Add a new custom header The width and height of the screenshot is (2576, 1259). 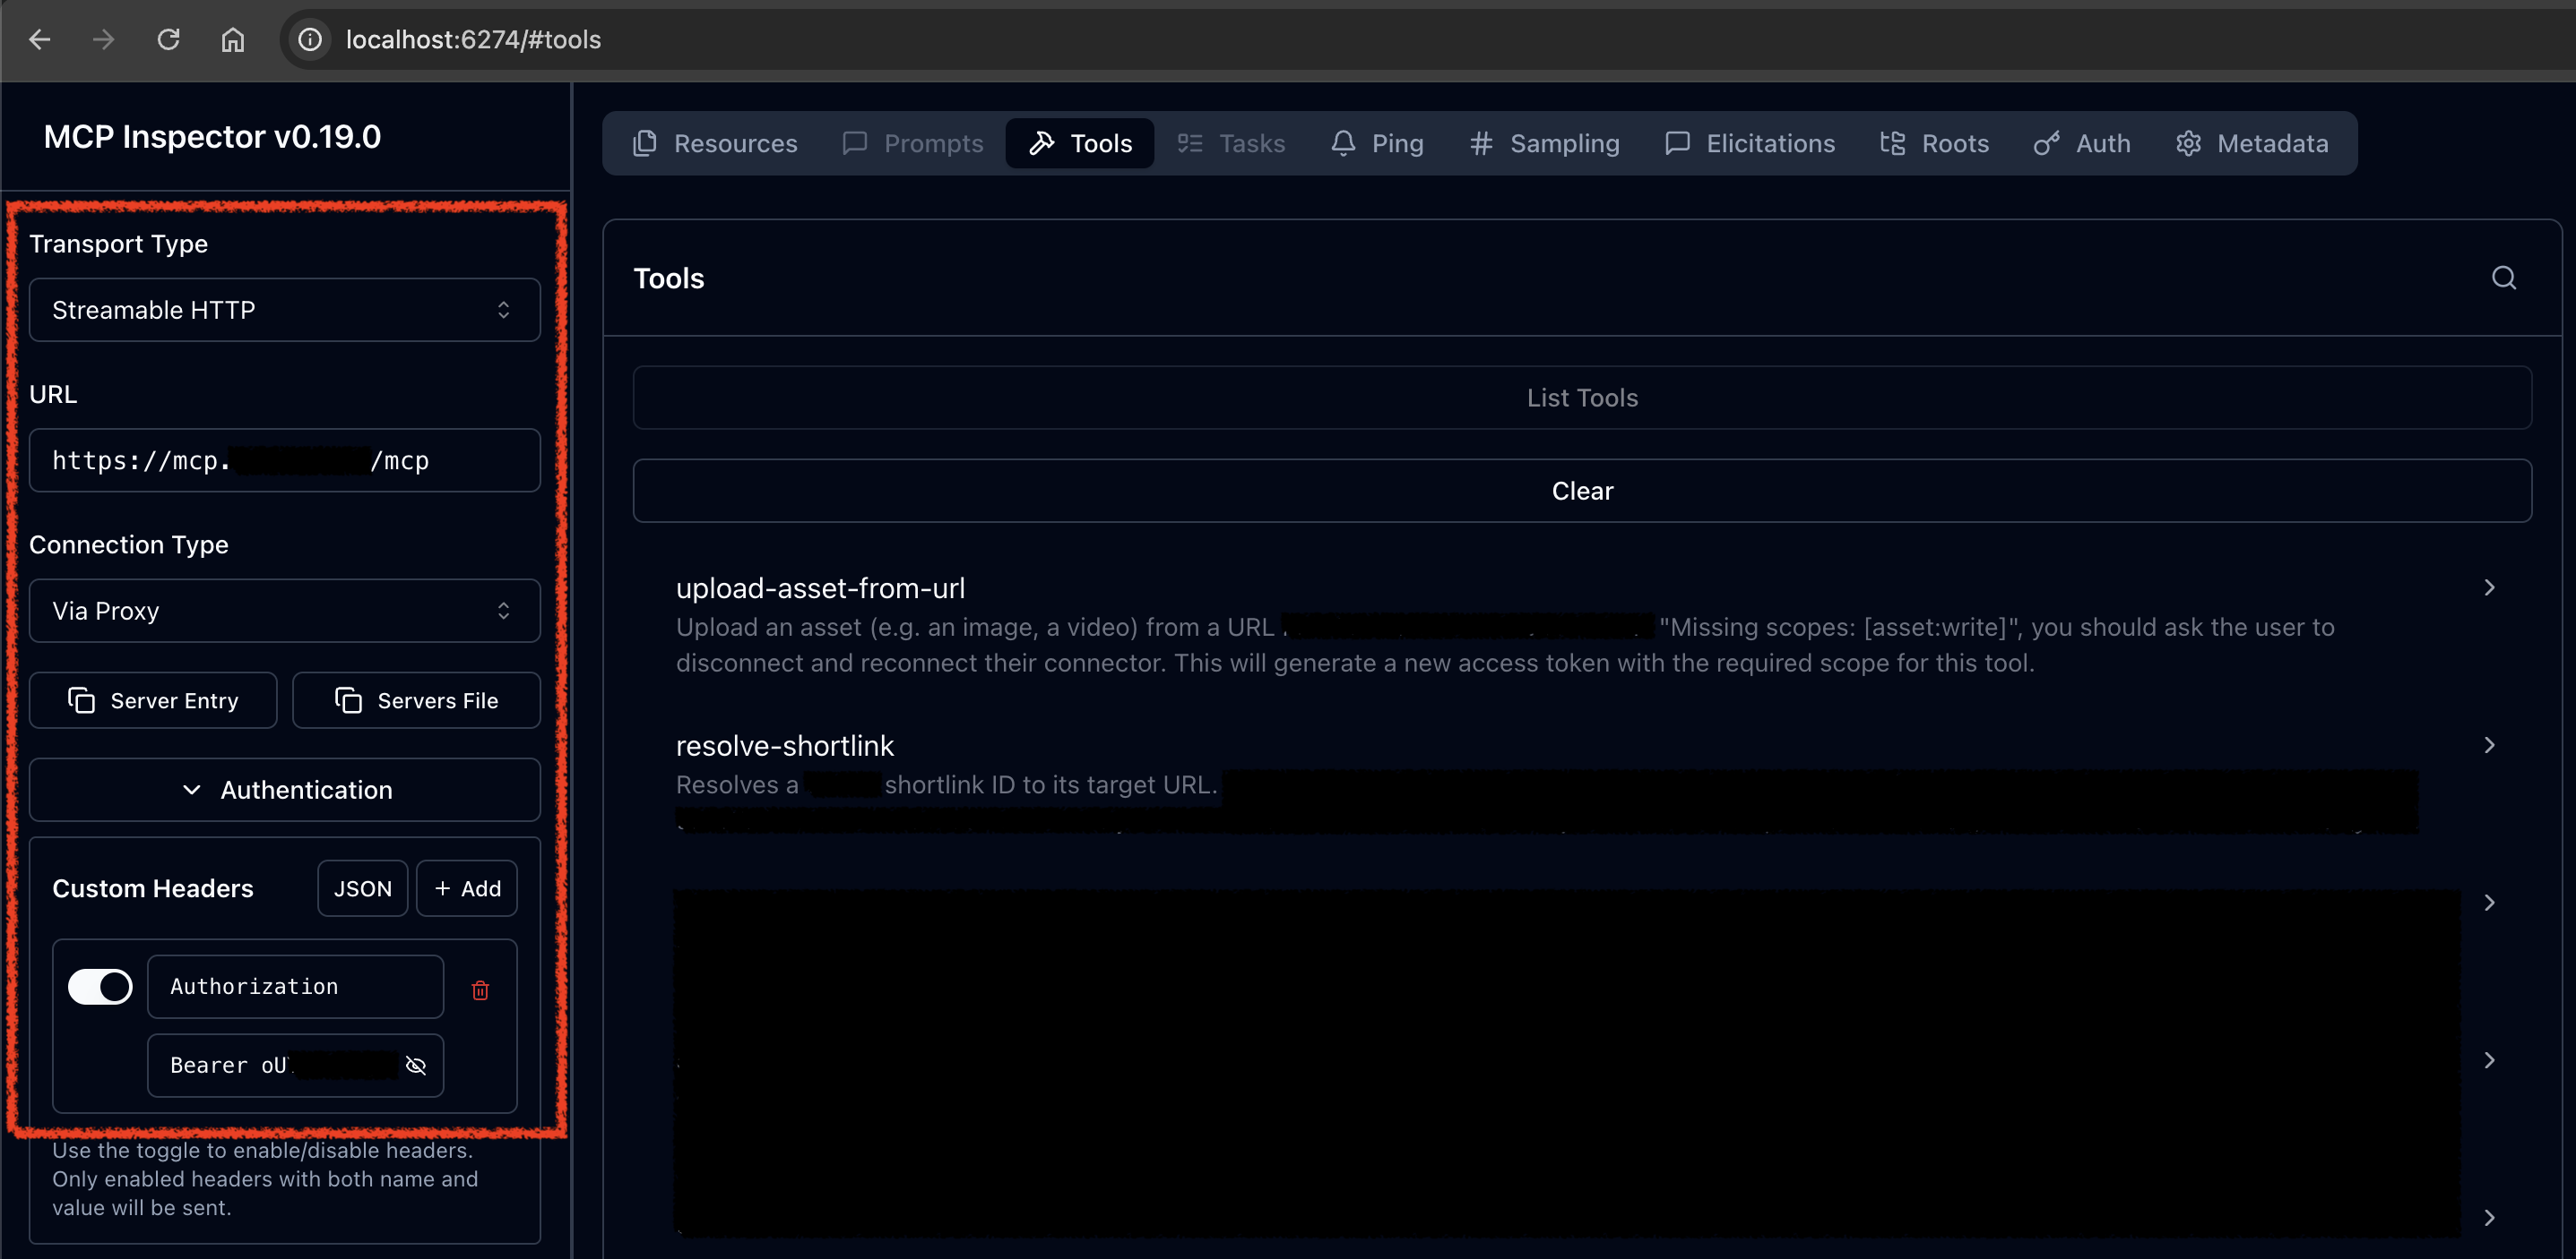467,888
